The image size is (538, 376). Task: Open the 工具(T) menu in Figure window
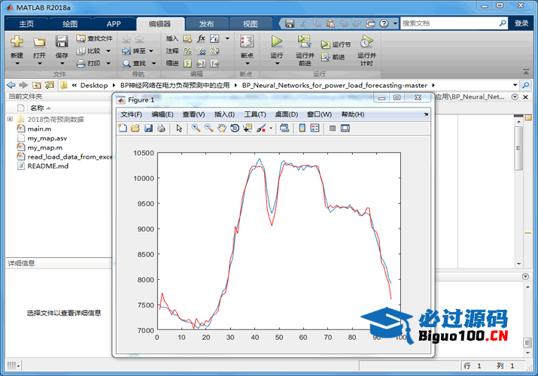255,114
